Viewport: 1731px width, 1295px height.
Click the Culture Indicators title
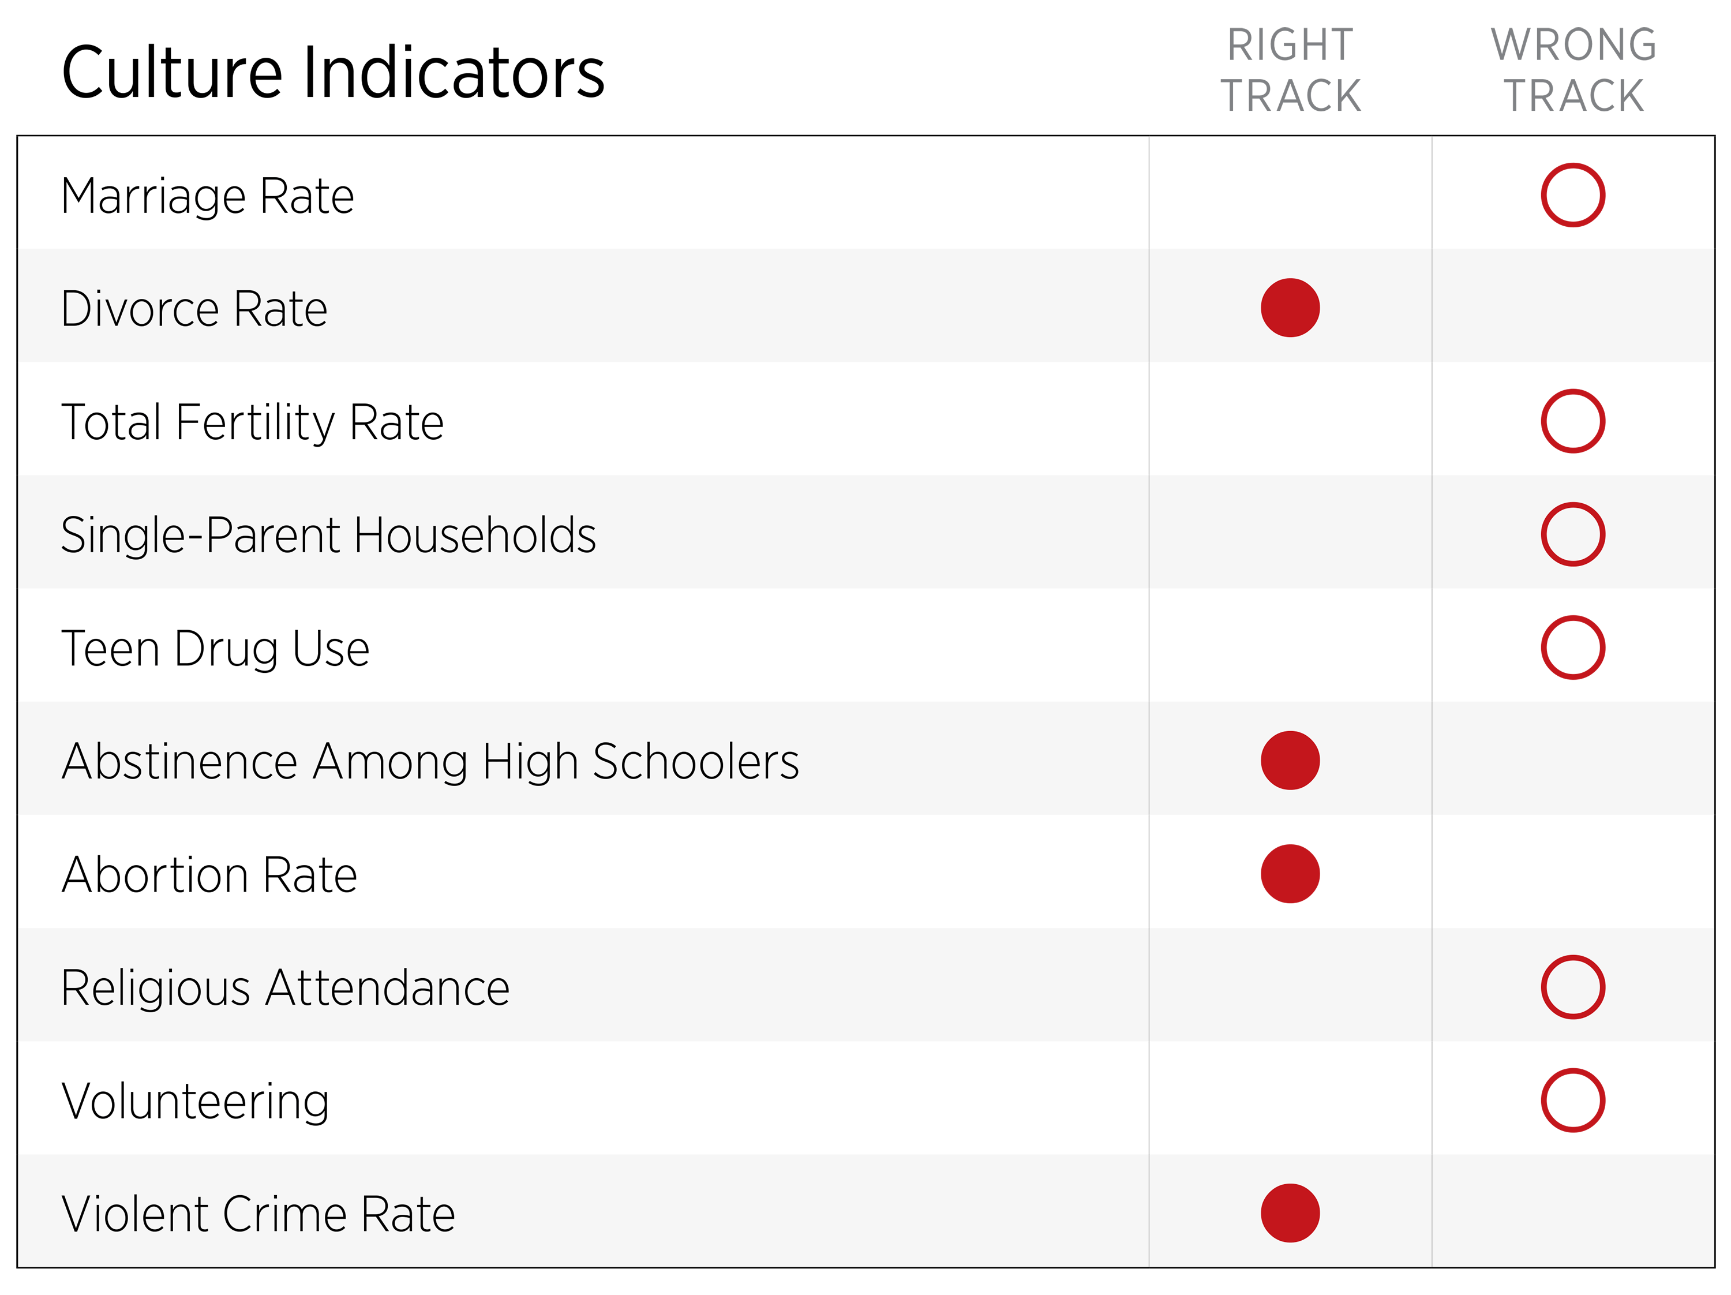(332, 73)
